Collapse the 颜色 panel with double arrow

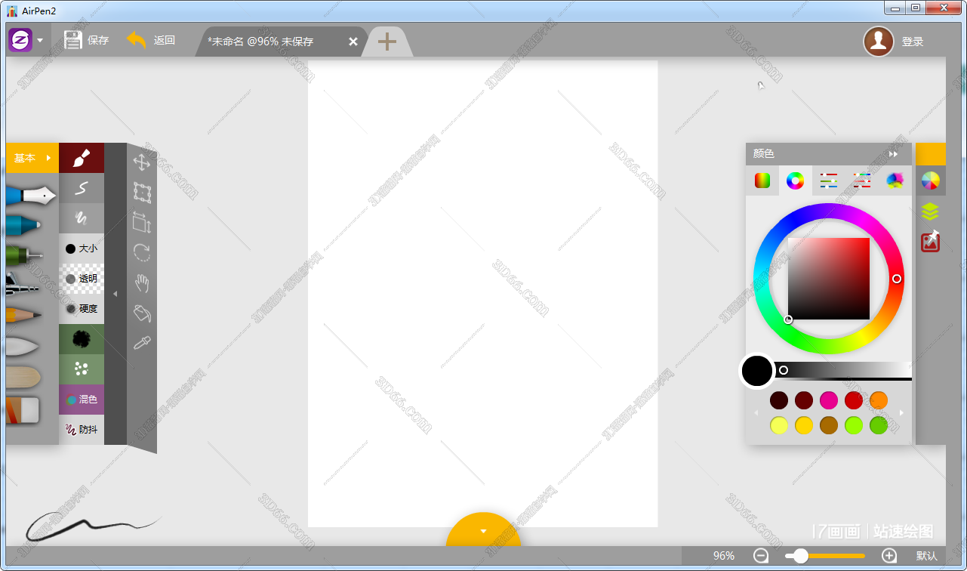894,154
